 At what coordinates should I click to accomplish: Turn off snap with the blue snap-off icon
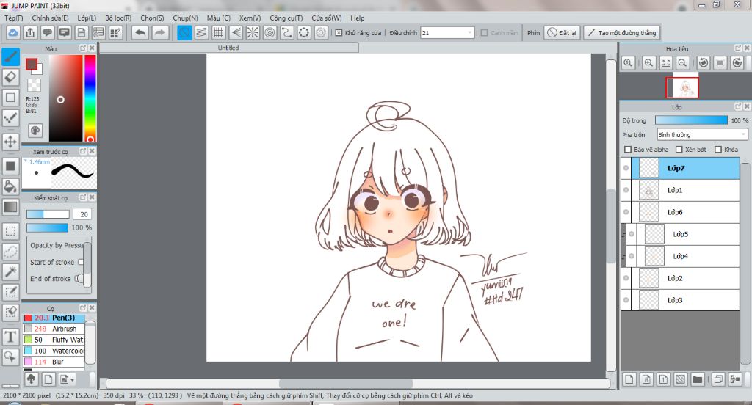click(184, 32)
